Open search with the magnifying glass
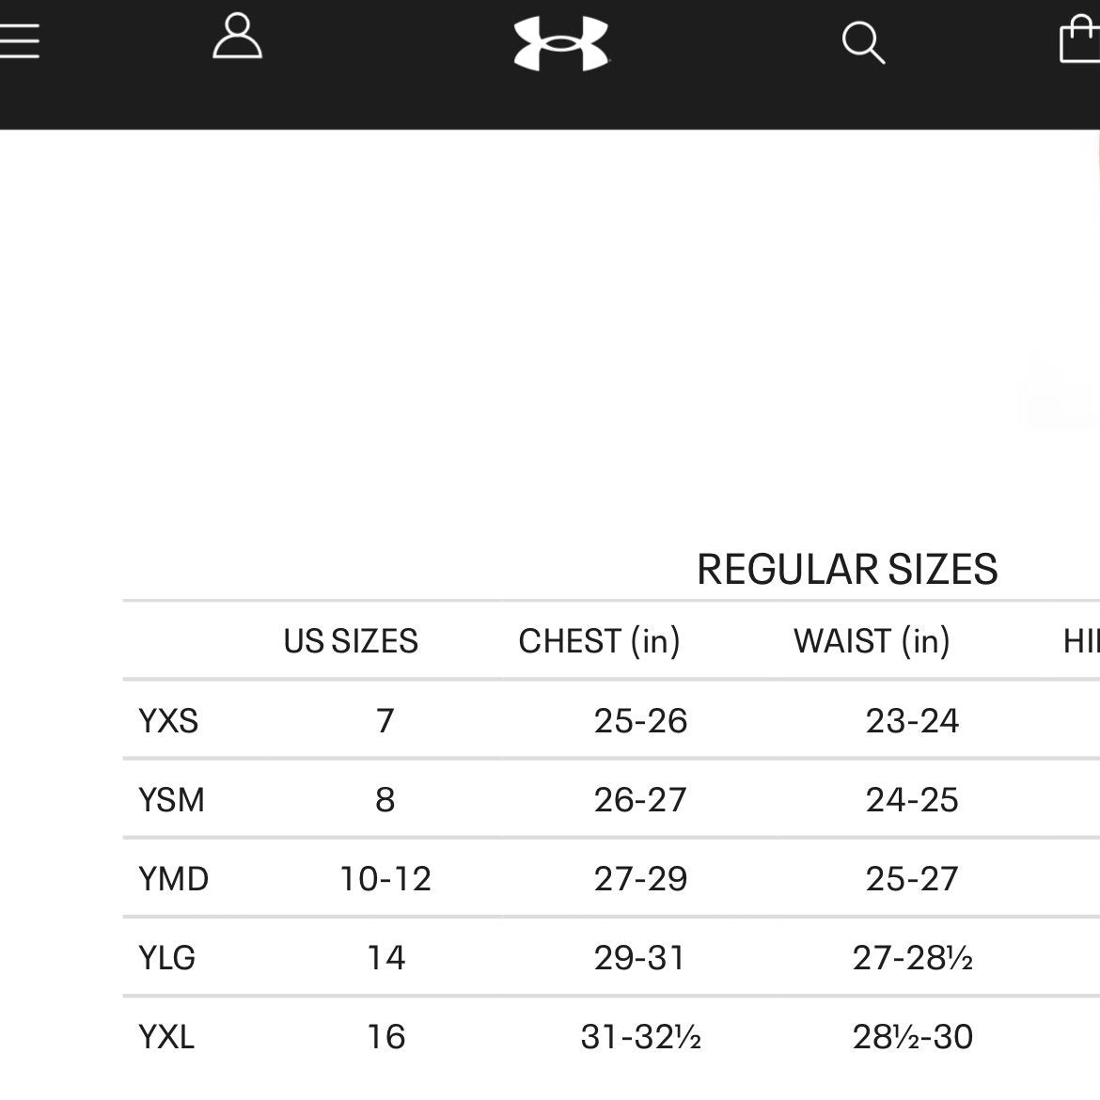Image resolution: width=1100 pixels, height=1100 pixels. coord(862,43)
